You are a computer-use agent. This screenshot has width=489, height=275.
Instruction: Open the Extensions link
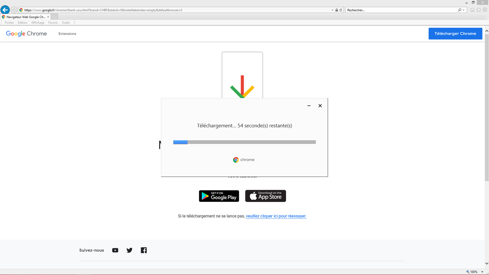click(x=67, y=34)
